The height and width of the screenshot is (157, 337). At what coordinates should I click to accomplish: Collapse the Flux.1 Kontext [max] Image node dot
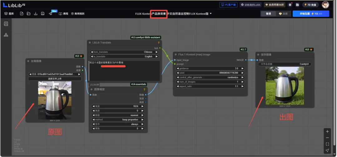click(176, 54)
